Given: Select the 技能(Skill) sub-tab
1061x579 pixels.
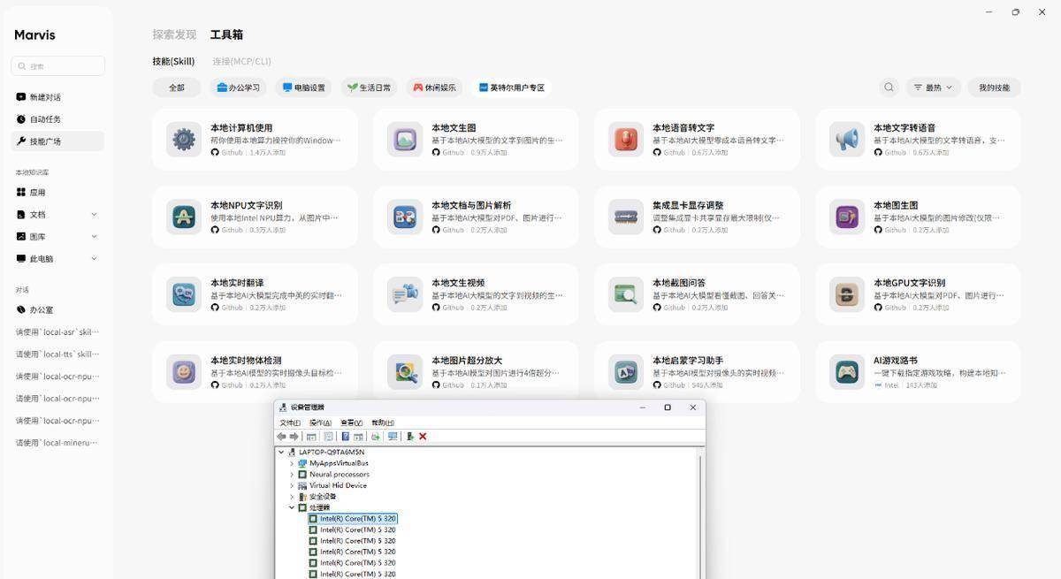Looking at the screenshot, I should pyautogui.click(x=173, y=62).
